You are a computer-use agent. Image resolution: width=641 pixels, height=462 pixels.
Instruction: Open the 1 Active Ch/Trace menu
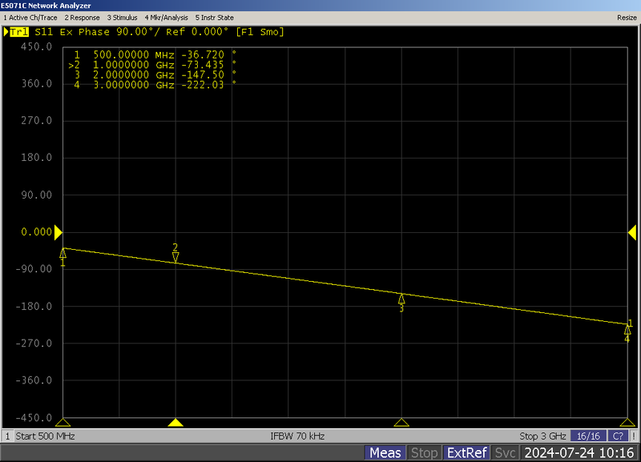click(30, 17)
